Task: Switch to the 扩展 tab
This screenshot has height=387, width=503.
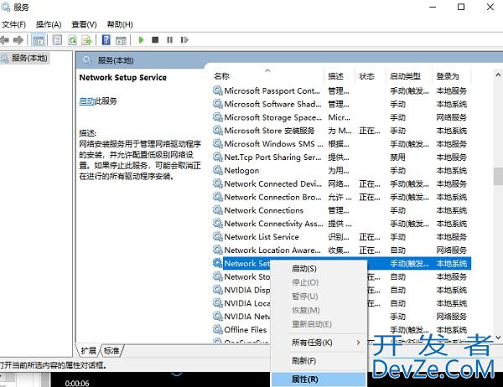Action: coord(88,351)
